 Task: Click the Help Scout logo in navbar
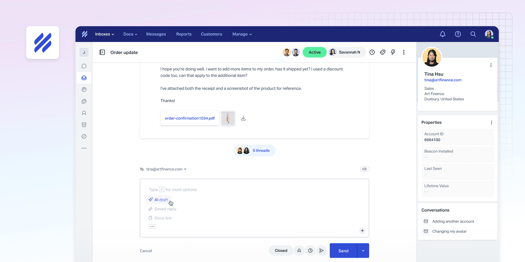[x=85, y=34]
